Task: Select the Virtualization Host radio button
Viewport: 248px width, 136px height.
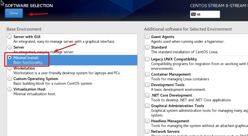Action: coord(10,89)
